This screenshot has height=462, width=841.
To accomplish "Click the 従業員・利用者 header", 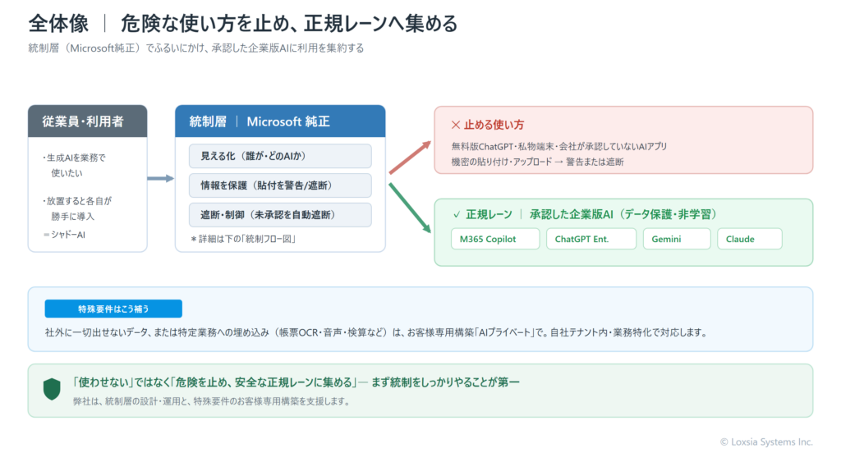I will 87,121.
